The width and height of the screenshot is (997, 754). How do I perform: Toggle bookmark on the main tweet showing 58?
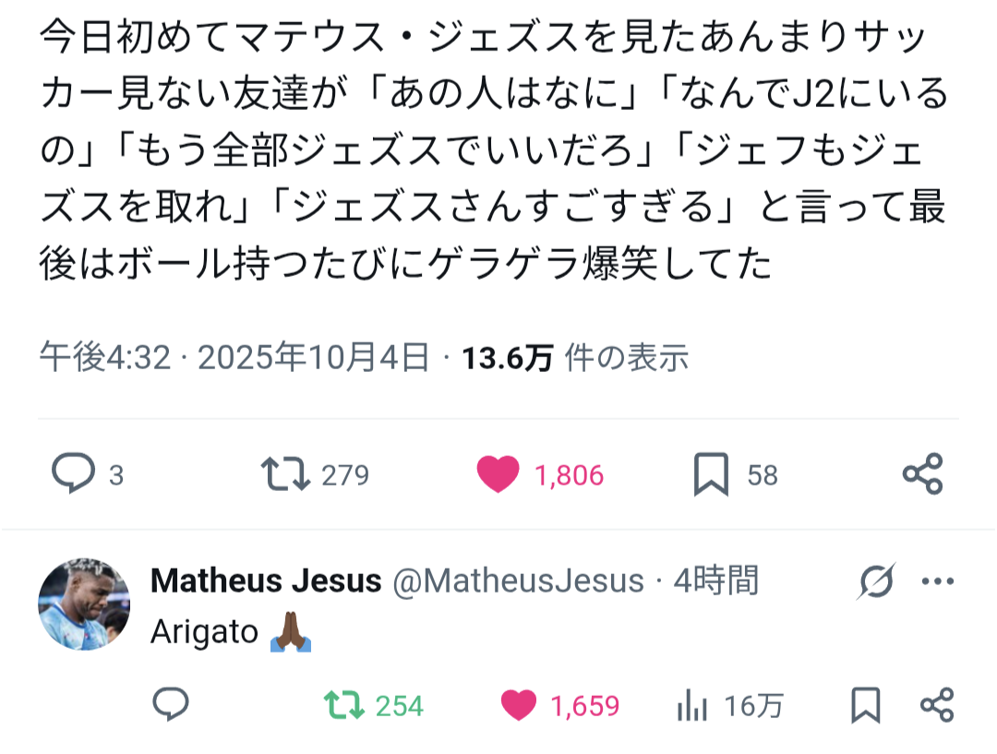(x=711, y=474)
